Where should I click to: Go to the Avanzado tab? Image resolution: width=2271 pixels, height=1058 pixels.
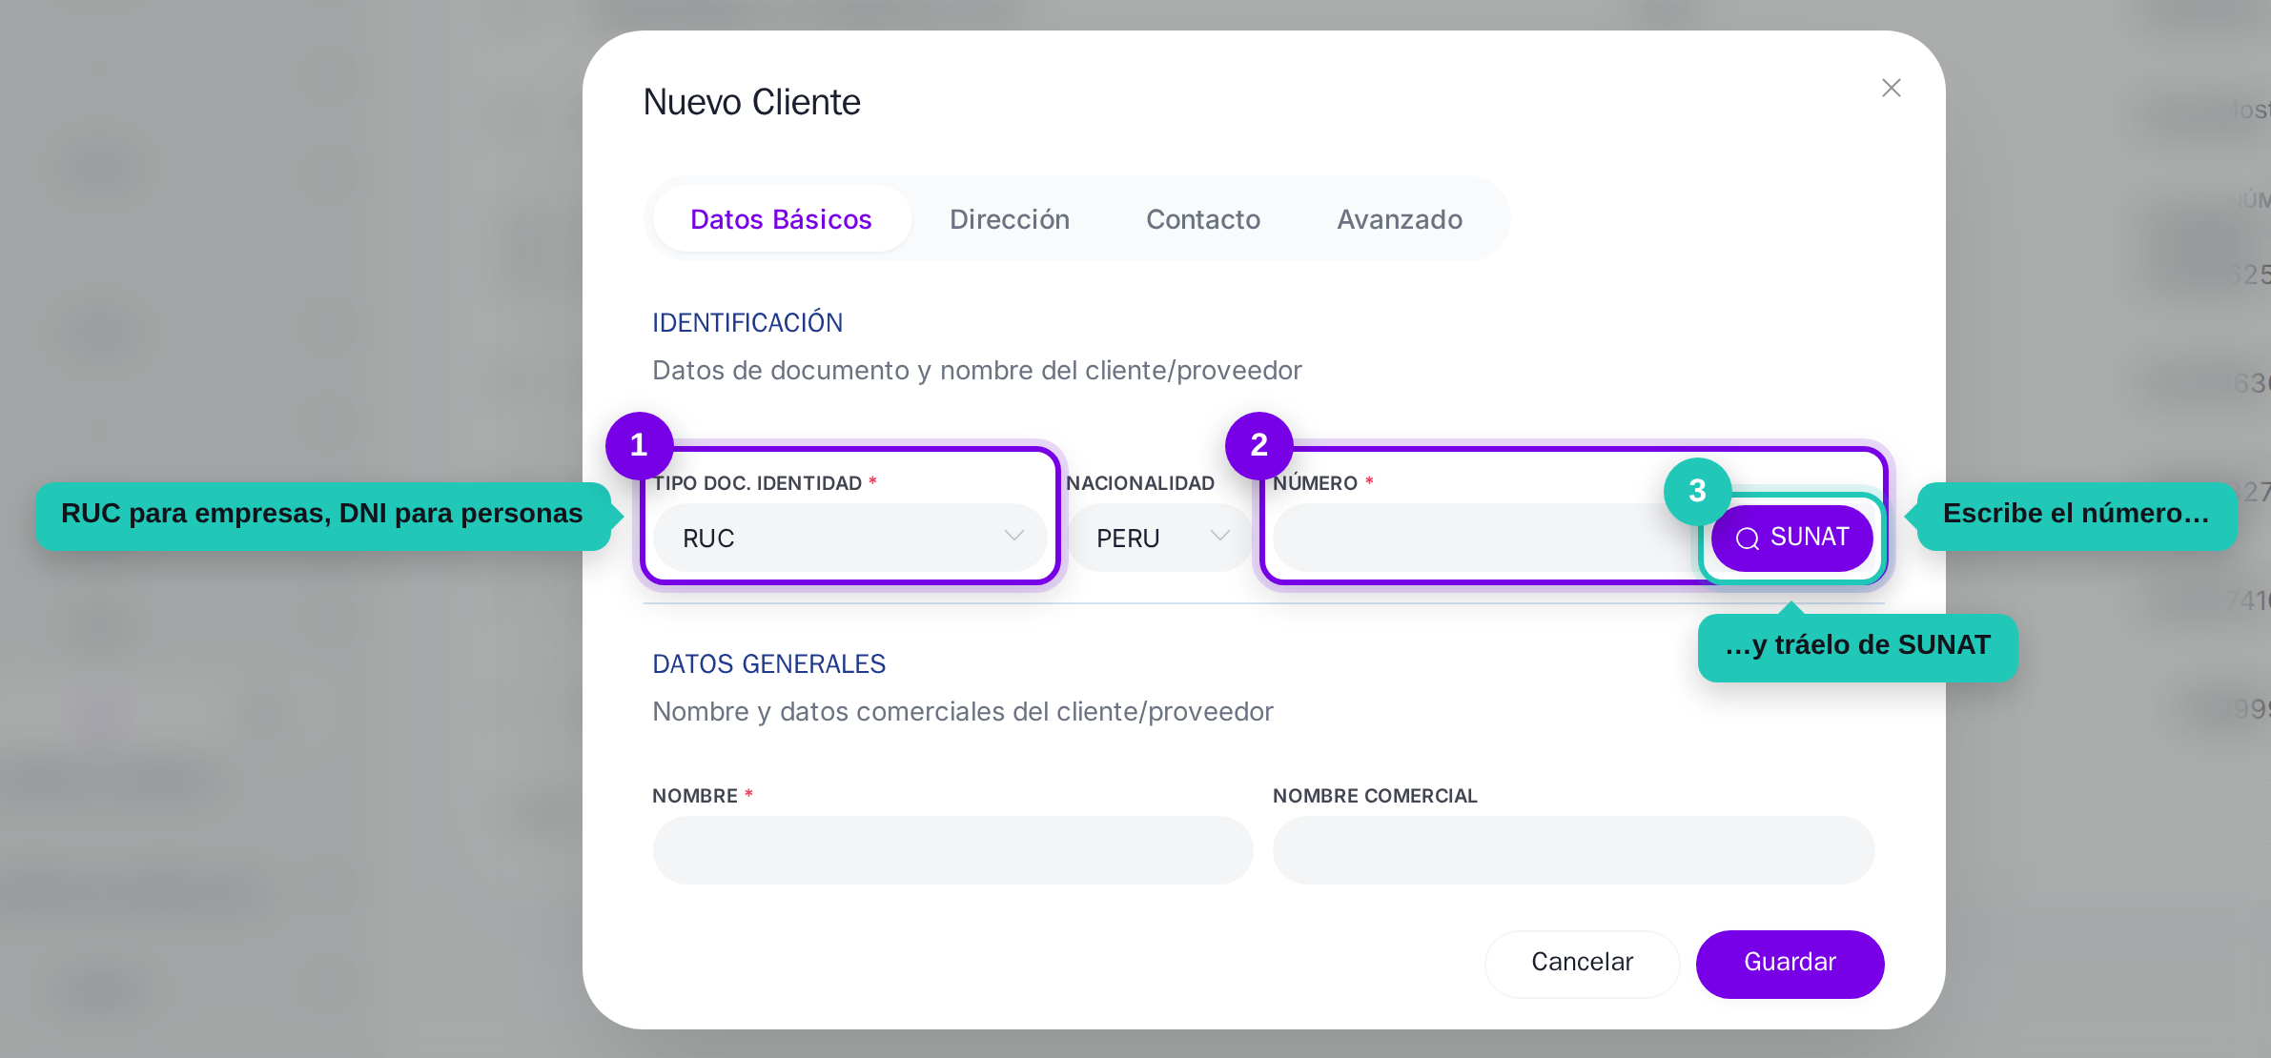[1400, 219]
